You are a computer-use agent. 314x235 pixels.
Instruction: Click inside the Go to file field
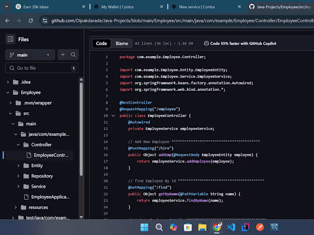click(42, 68)
